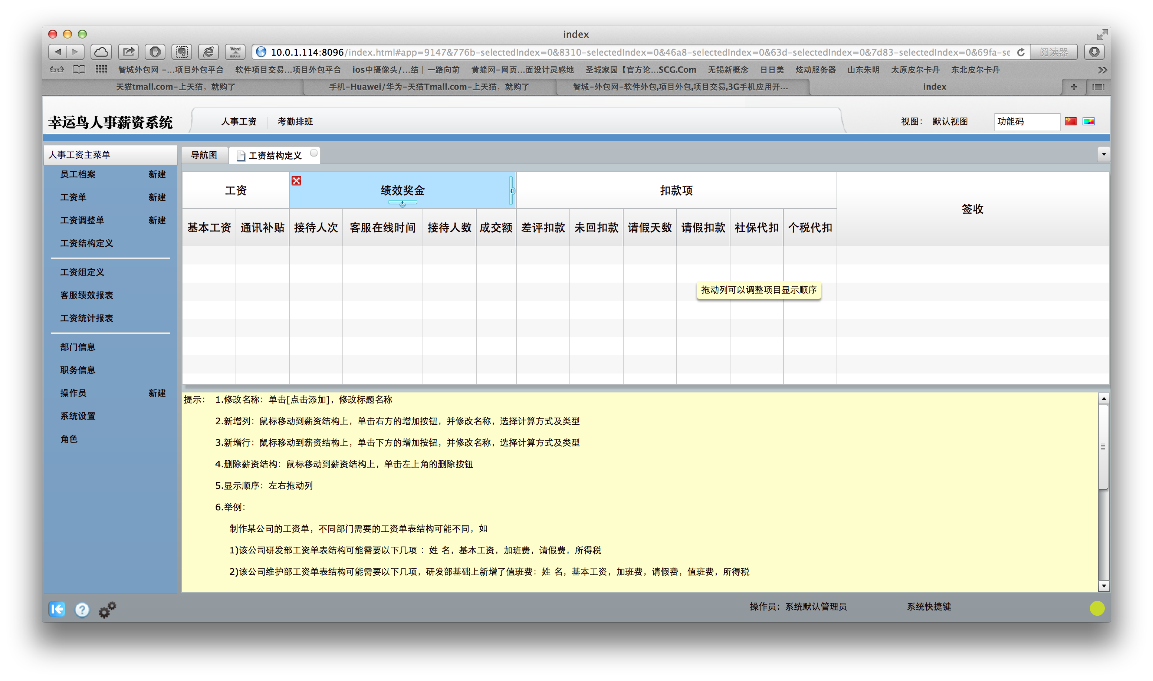Open 员工档案 in the sidebar

coord(78,174)
